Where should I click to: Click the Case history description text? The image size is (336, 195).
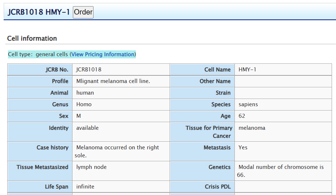(x=117, y=151)
